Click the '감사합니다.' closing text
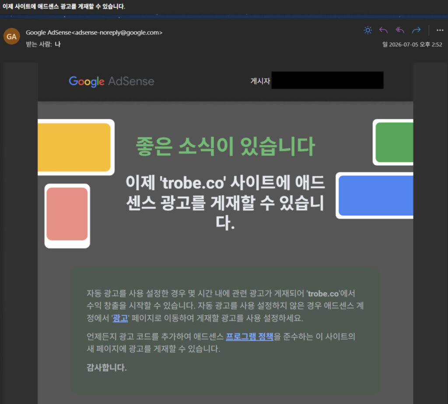 coord(107,367)
